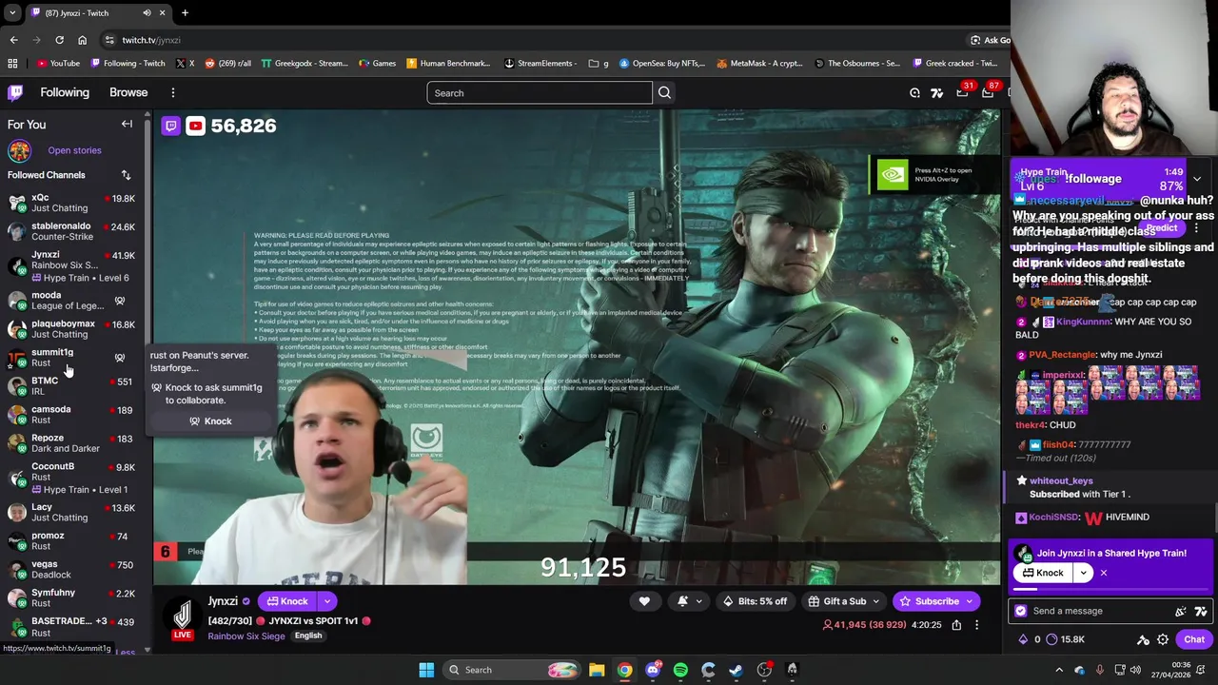Click the Predict button in chat

coord(1160,228)
